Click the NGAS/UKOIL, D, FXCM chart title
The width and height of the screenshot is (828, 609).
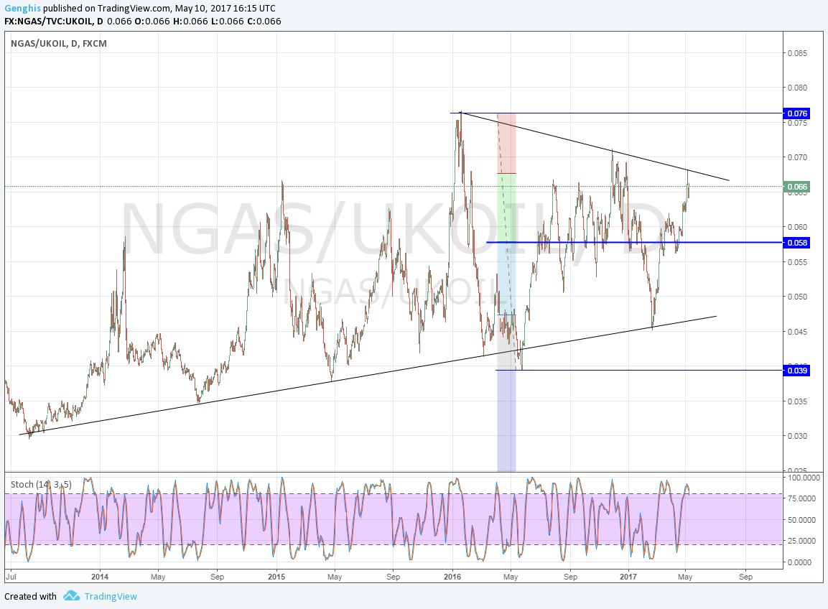(x=59, y=44)
